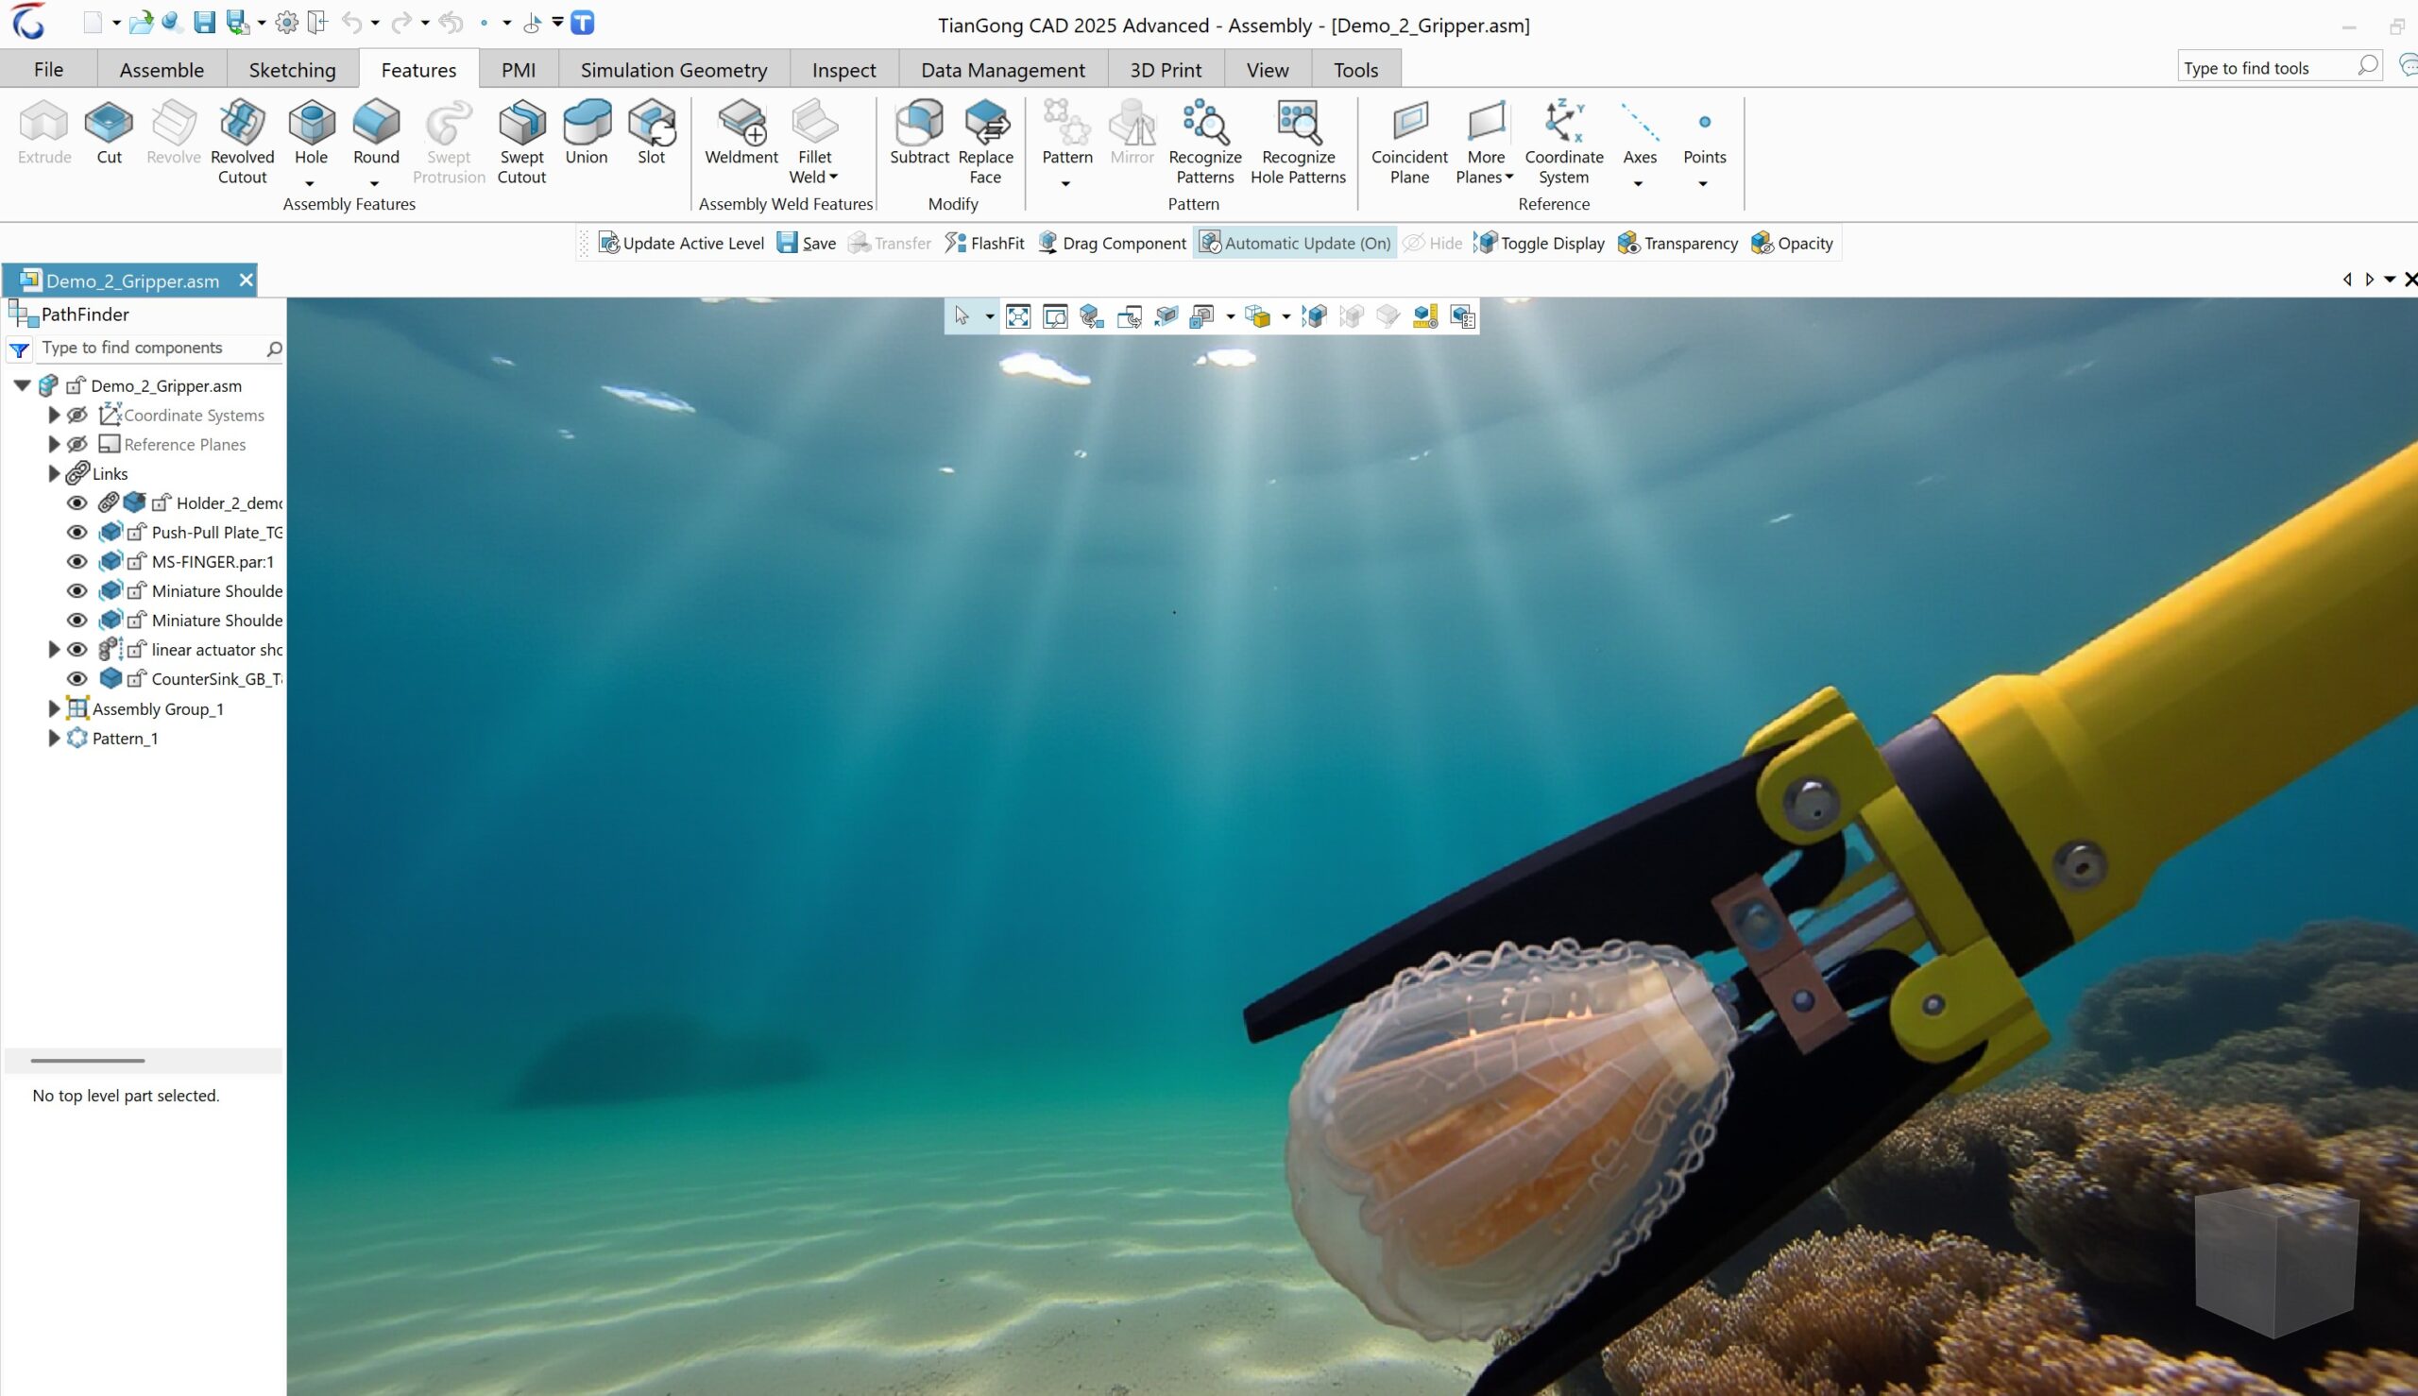Click the Revolved Cutout tool

242,142
